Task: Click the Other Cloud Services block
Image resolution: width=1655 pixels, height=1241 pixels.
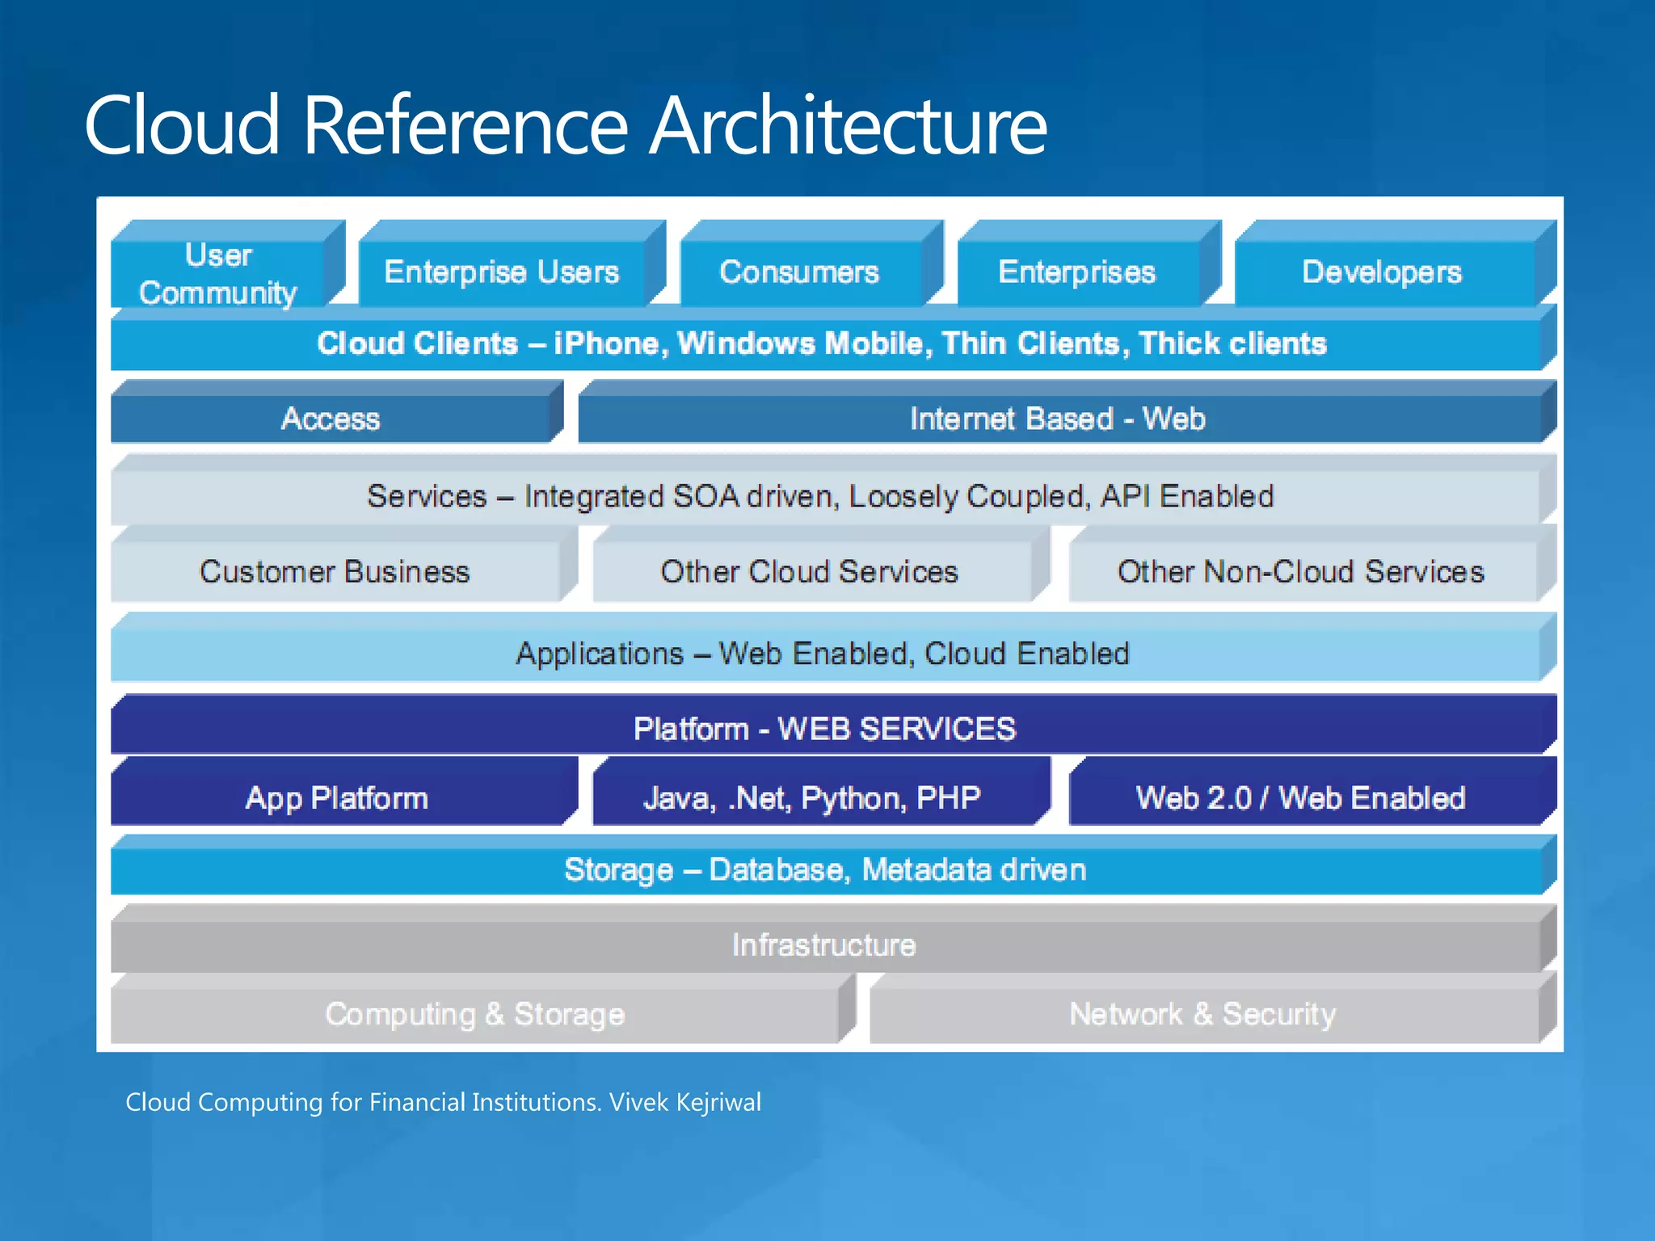Action: 809,571
